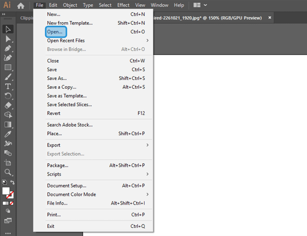Select the Eraser tool

coord(8,105)
